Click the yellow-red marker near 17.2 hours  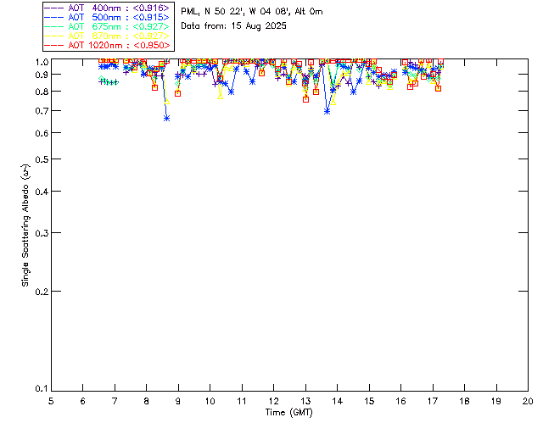438,87
